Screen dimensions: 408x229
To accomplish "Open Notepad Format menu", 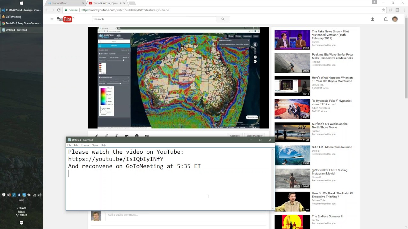I will tap(85, 145).
